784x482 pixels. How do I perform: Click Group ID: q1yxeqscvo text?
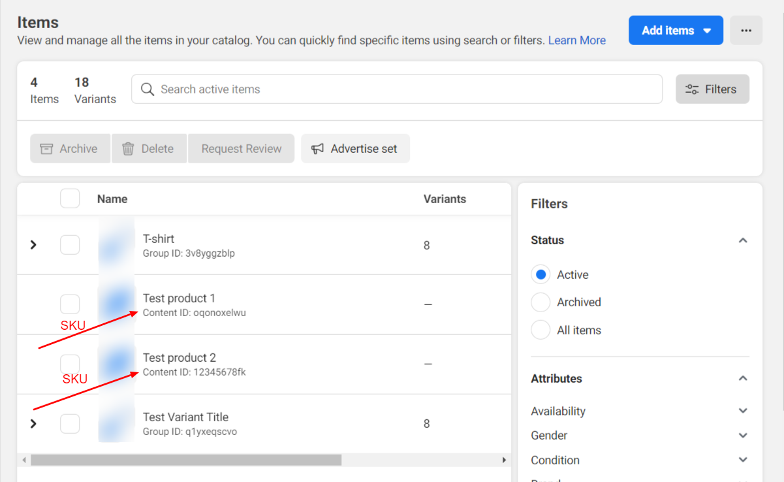coord(190,432)
